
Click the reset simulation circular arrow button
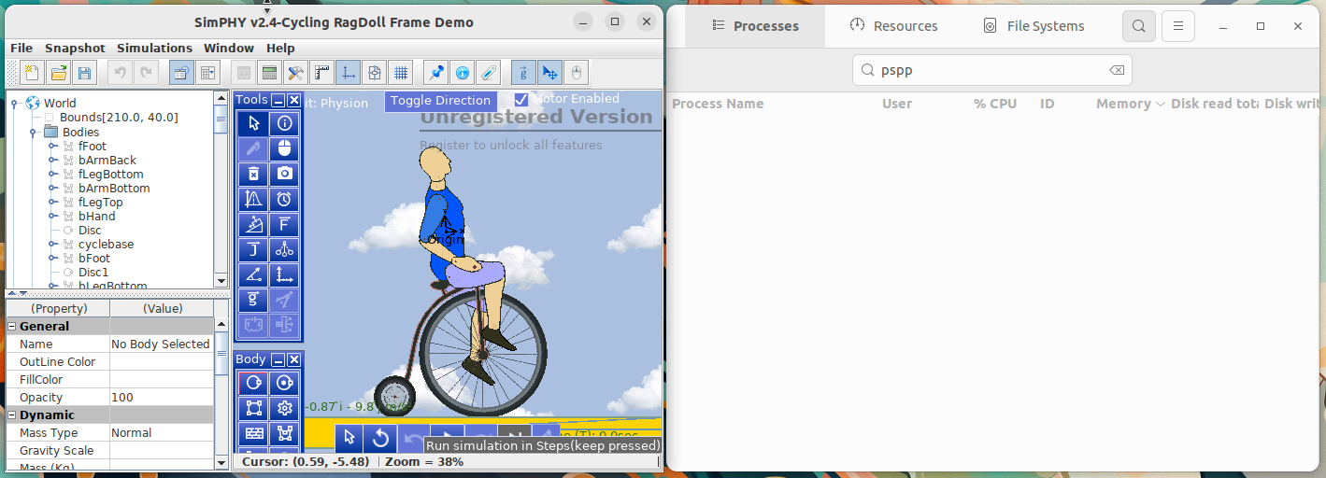point(380,437)
